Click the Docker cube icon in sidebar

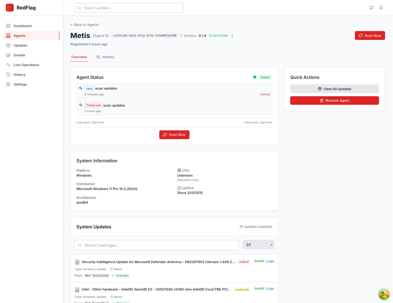coord(8,55)
